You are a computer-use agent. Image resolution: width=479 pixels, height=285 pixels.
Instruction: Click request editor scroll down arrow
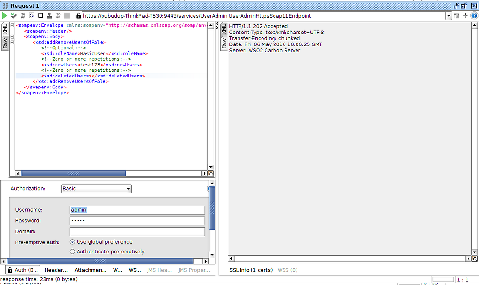click(x=211, y=167)
